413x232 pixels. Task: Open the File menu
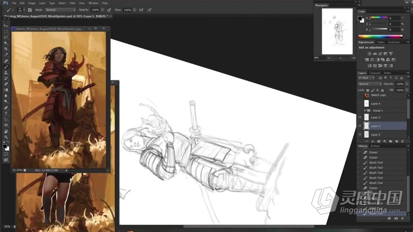coord(14,3)
